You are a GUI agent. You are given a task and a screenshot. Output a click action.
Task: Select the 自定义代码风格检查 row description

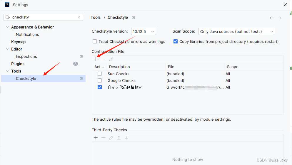pos(125,87)
